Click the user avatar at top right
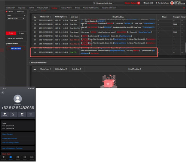 click(x=172, y=3)
